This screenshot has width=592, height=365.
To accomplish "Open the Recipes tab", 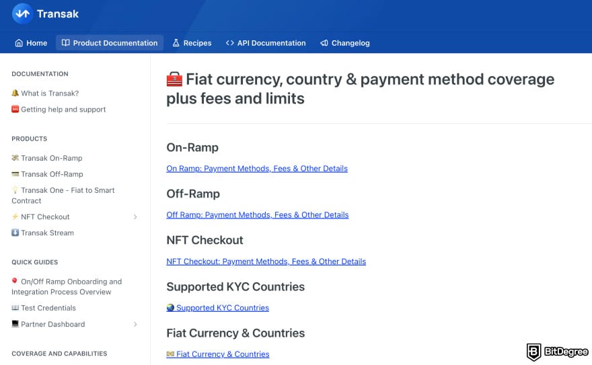I will pos(192,43).
